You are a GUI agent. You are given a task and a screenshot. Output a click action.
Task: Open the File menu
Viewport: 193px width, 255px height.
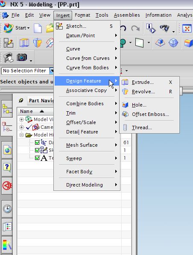[15, 15]
